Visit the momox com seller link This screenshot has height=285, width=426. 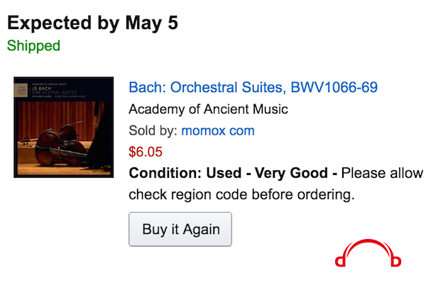(x=218, y=130)
